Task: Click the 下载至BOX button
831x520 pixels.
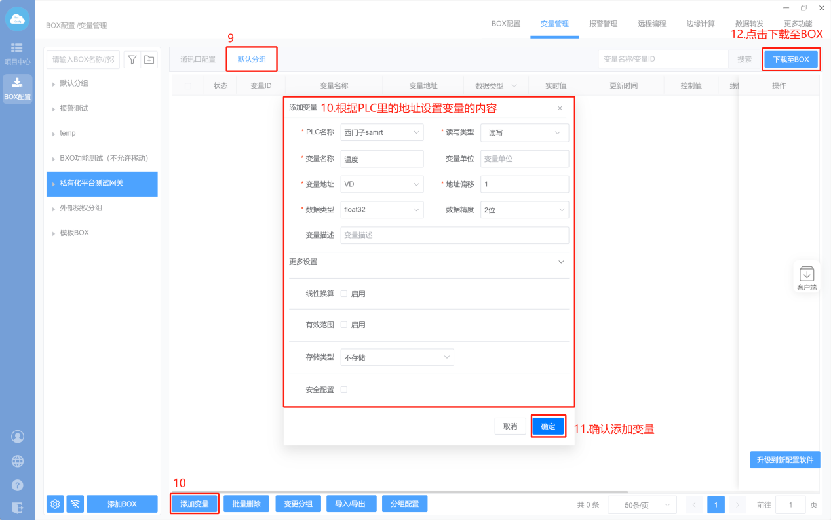Action: click(x=790, y=59)
